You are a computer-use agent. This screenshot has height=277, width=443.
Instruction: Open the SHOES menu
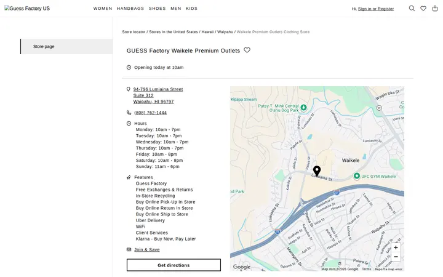point(158,9)
